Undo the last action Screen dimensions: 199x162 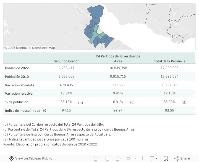(96, 158)
